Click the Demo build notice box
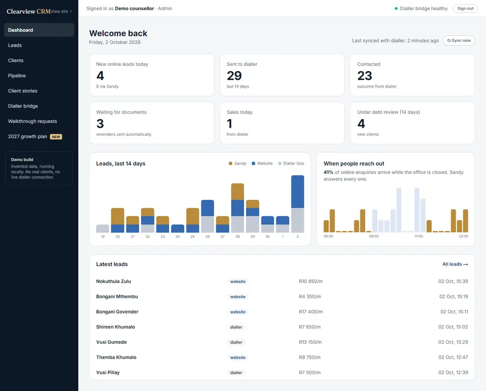The width and height of the screenshot is (486, 391). coord(39,168)
